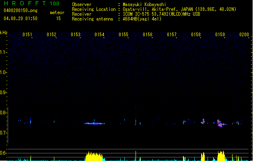
Task: Click the 0153 time axis marker
Action: point(76,35)
